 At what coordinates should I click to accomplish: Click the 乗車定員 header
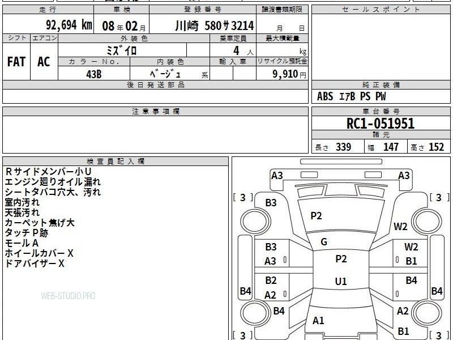233,38
